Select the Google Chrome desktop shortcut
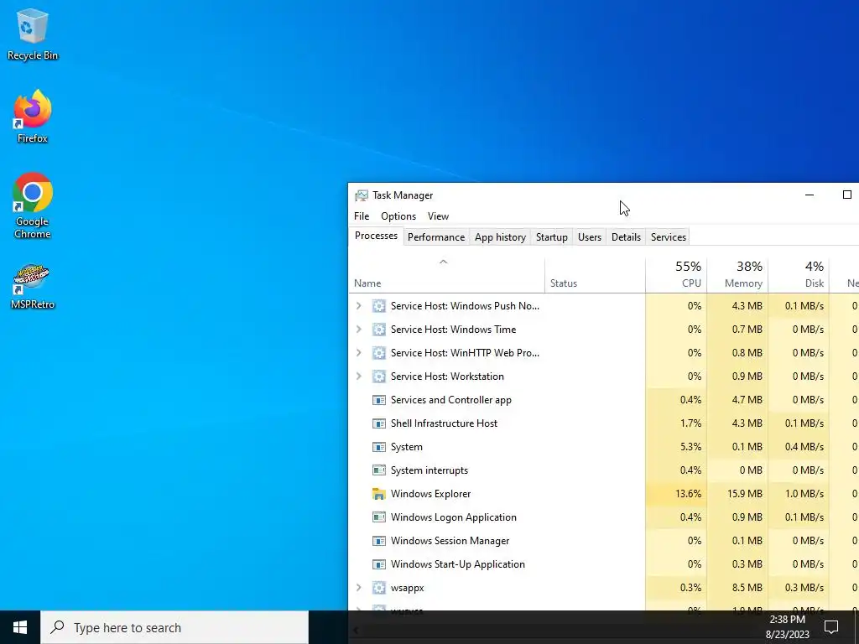859x644 pixels. pos(33,206)
